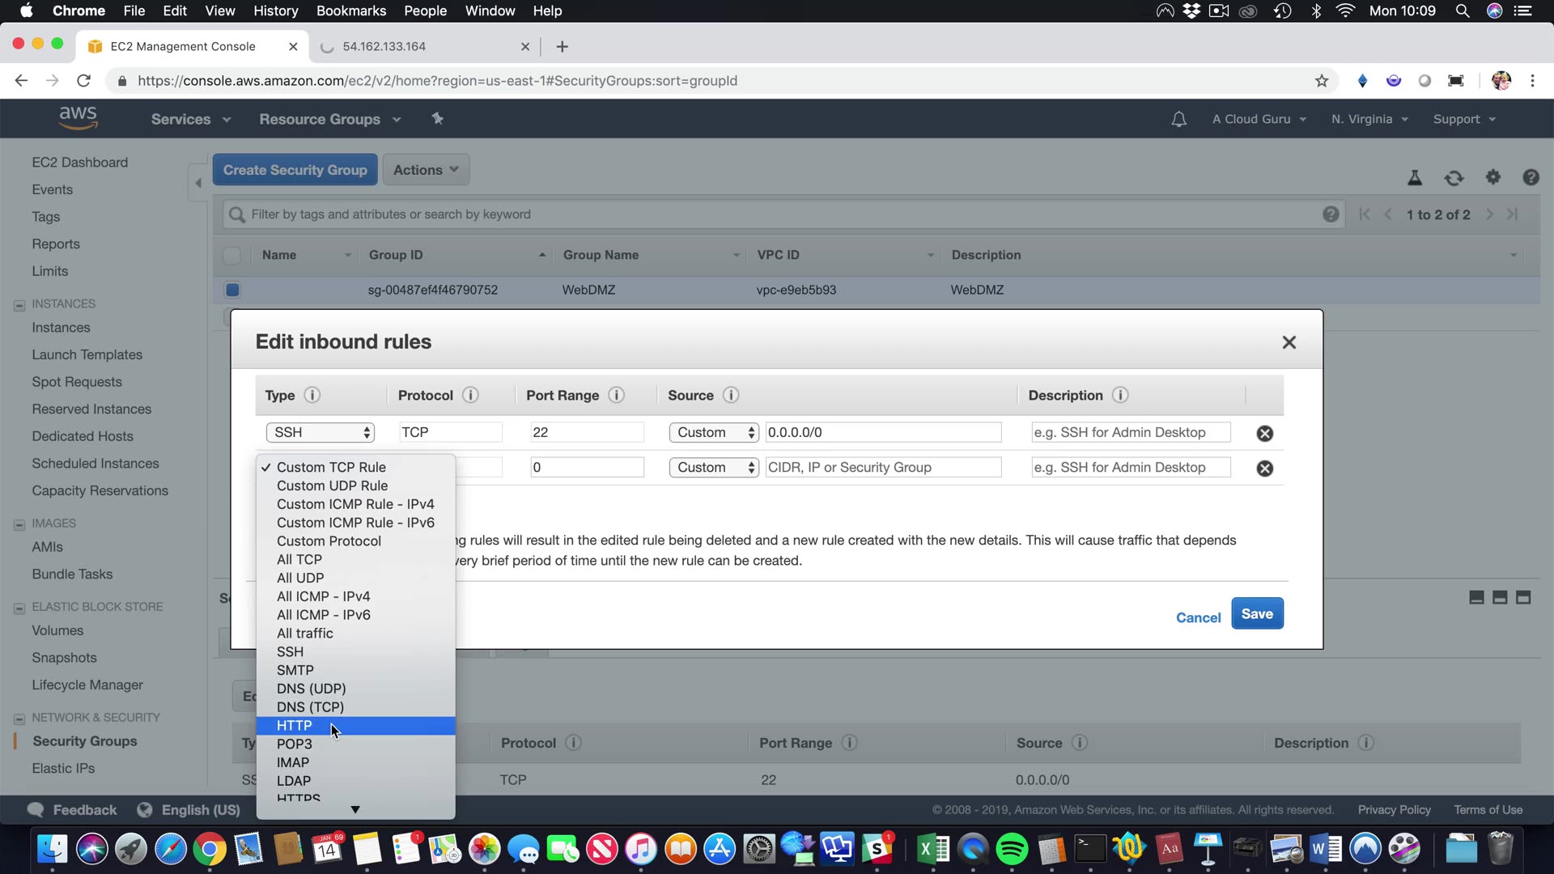The width and height of the screenshot is (1554, 874).
Task: Open table settings gear icon
Action: pyautogui.click(x=1492, y=177)
